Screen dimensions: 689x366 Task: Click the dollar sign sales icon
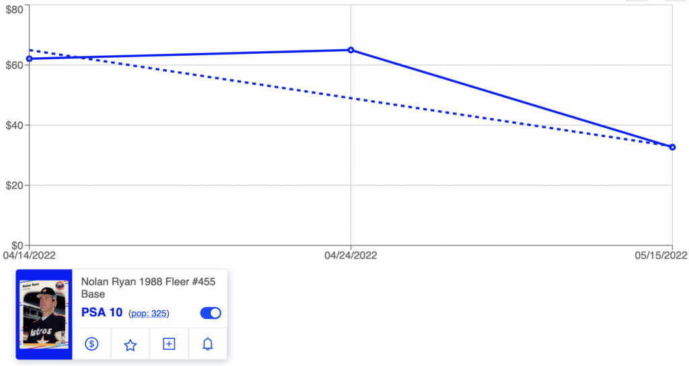[x=92, y=344]
